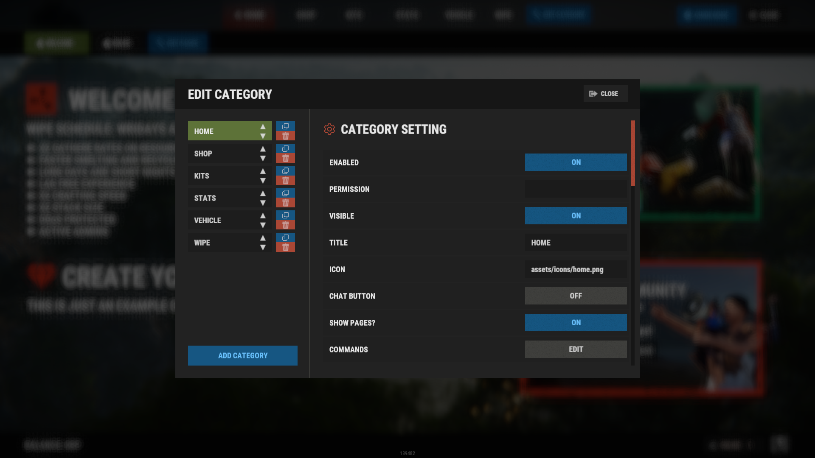815x458 pixels.
Task: Turn on the CHAT BUTTON option
Action: click(576, 296)
